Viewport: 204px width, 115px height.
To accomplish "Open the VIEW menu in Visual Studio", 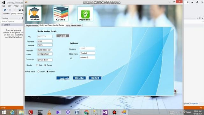I will click(16, 6).
